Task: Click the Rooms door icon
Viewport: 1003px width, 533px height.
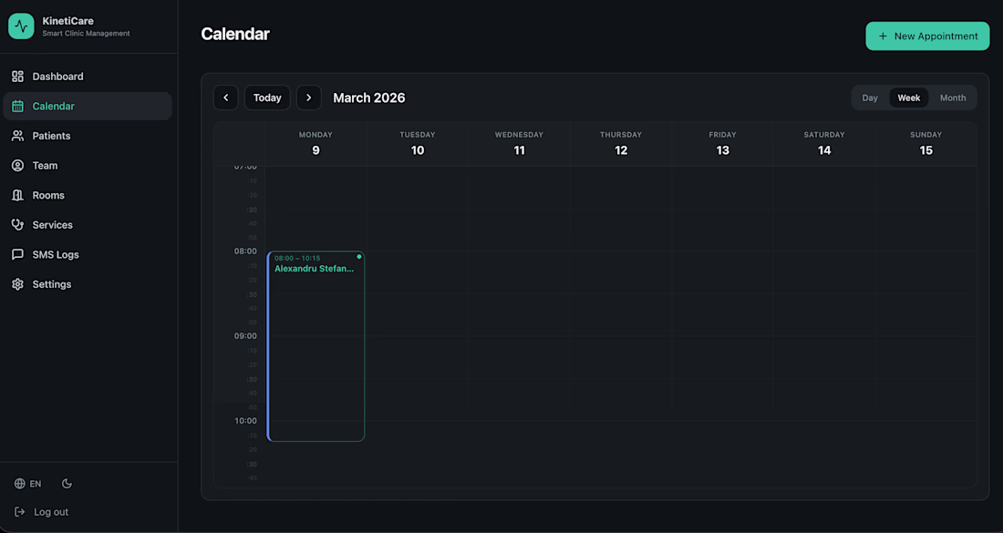Action: click(x=18, y=195)
